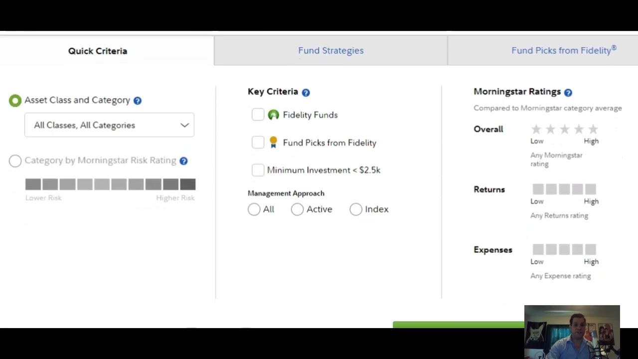The height and width of the screenshot is (359, 638).
Task: Check Fund Picks from Fidelity checkbox
Action: 258,143
